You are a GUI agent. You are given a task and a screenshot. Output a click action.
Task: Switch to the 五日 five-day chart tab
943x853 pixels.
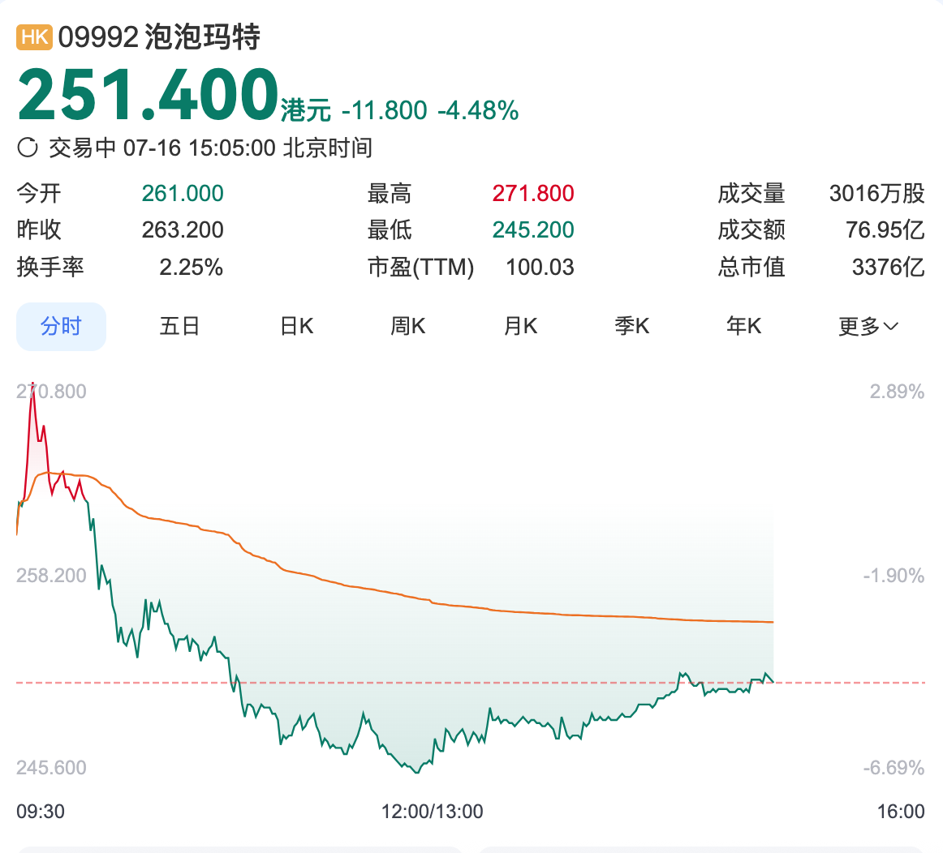pos(179,325)
